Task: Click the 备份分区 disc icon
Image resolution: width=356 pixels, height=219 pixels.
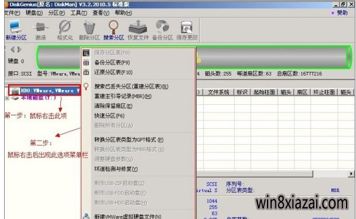Action: (x=163, y=30)
